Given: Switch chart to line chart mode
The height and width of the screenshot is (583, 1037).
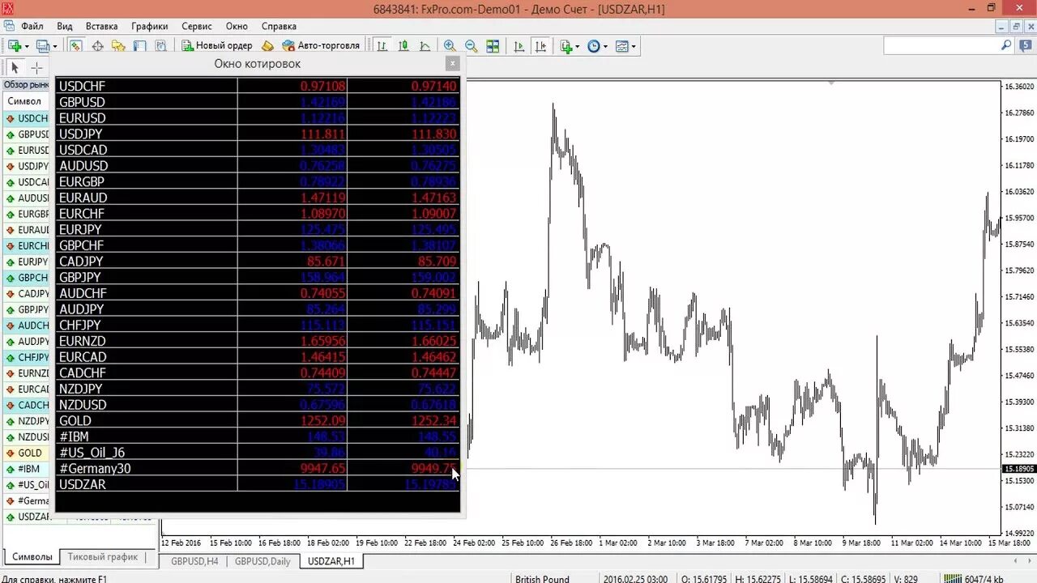Looking at the screenshot, I should [424, 46].
